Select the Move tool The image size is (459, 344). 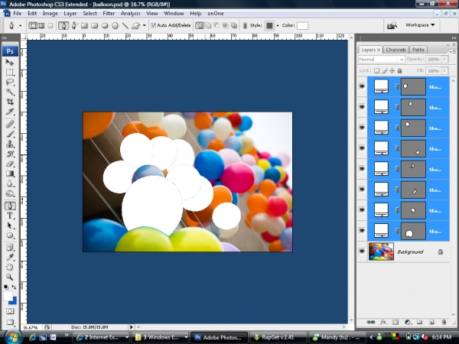coord(10,63)
